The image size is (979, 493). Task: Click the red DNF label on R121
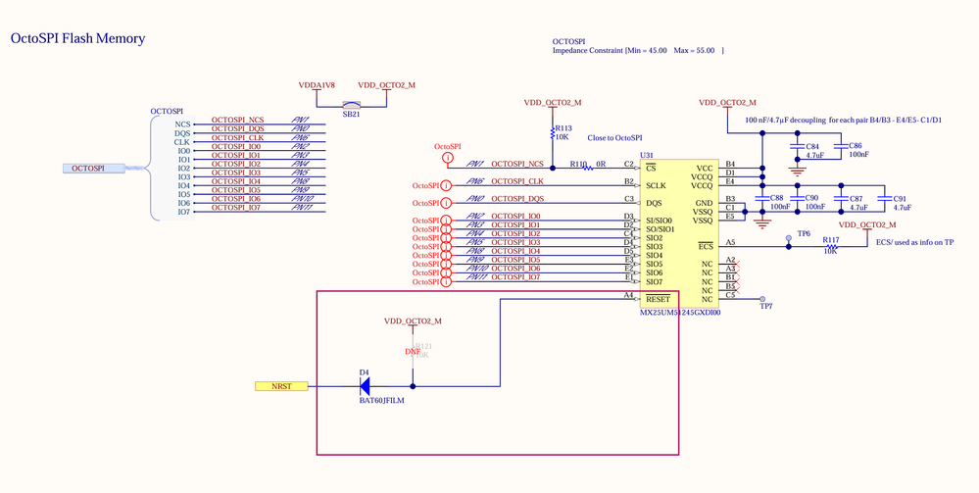coord(412,352)
